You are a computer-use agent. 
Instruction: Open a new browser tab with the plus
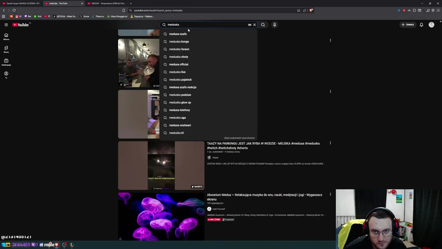pos(131,3)
